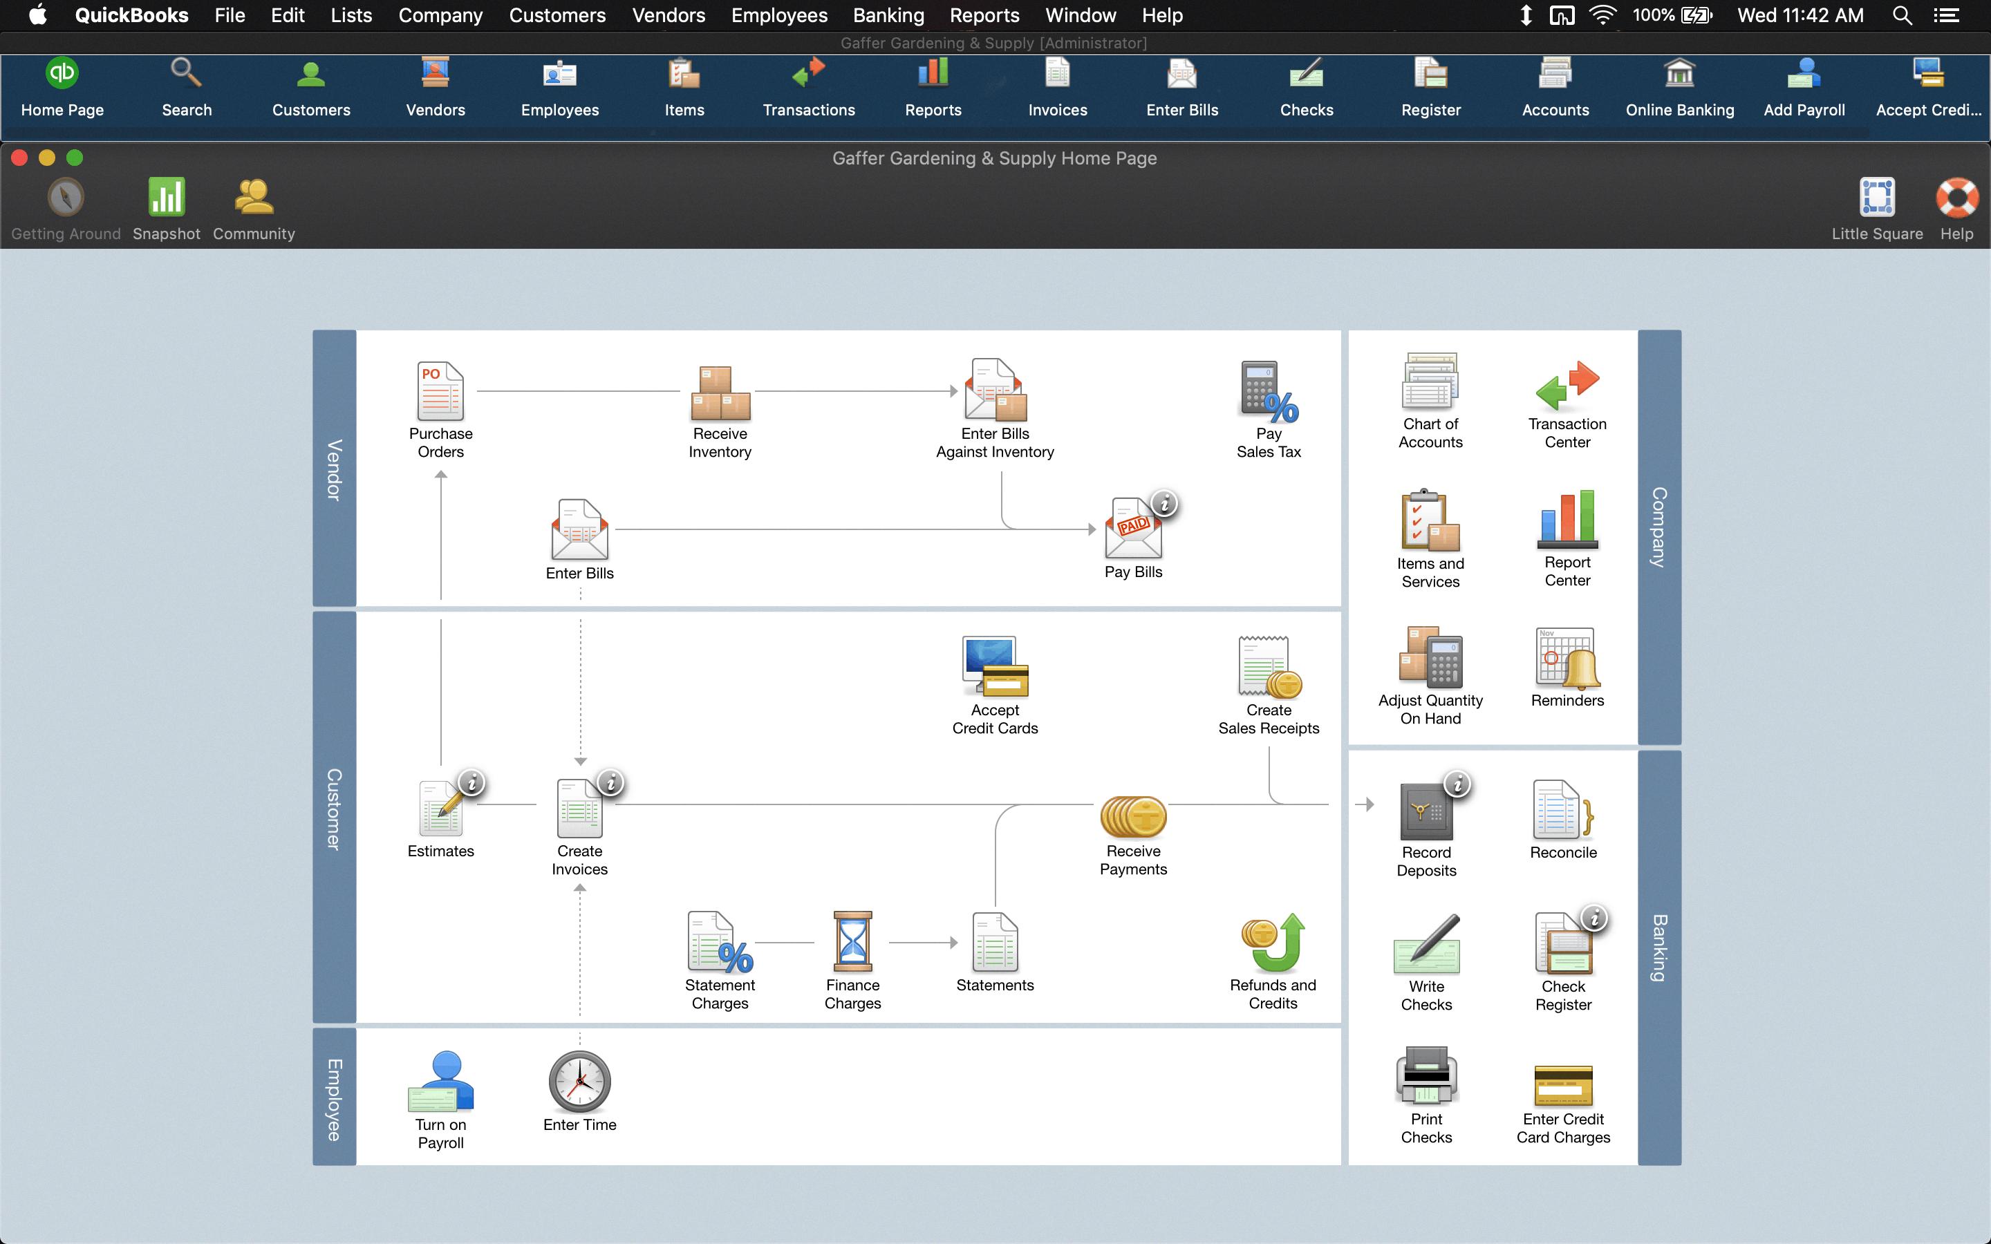Click the Little Square button
Viewport: 1991px width, 1244px height.
pos(1877,210)
